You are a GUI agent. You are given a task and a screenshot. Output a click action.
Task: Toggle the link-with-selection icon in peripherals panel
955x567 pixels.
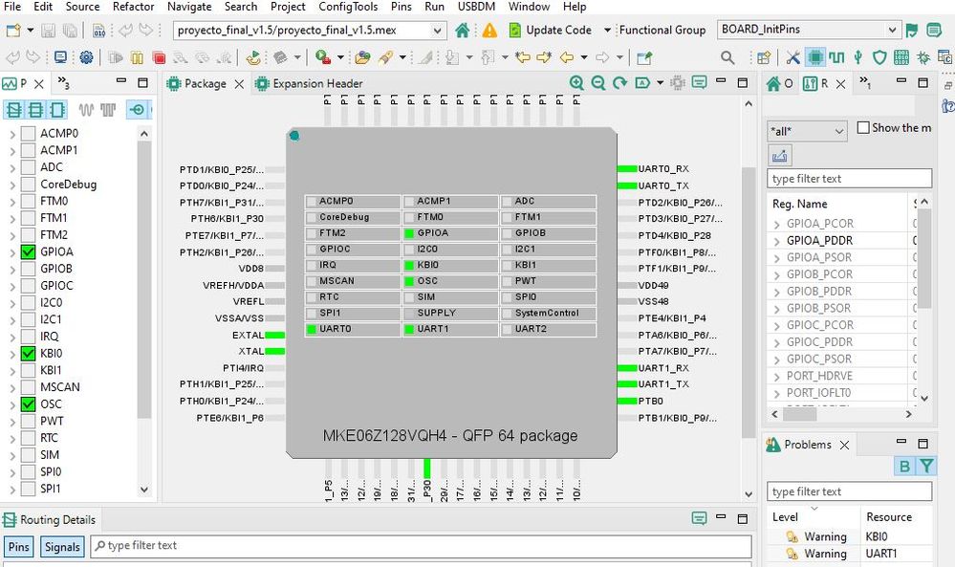138,110
